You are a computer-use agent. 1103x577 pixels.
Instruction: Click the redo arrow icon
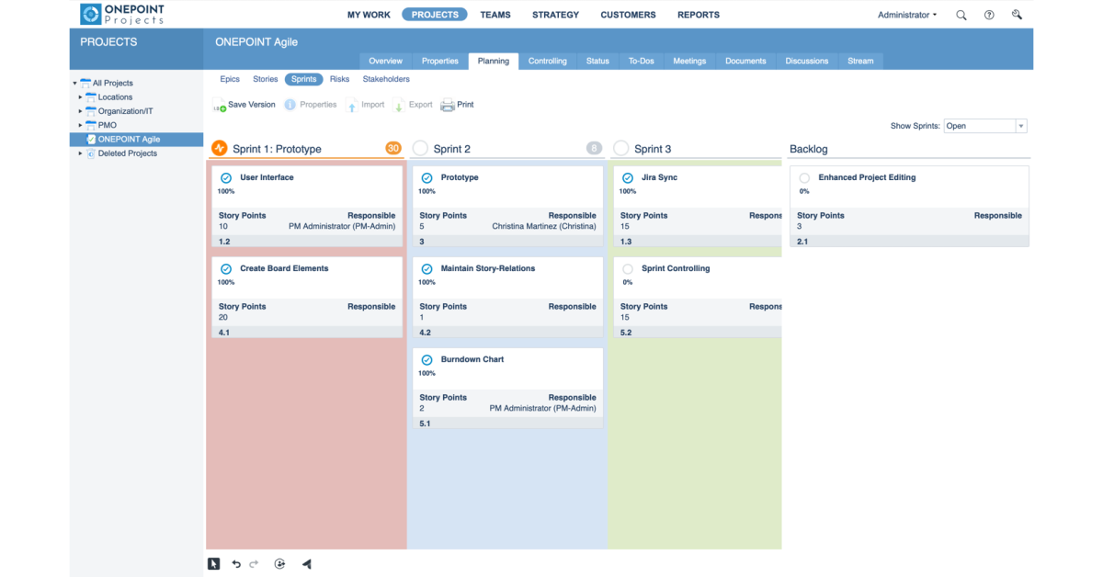(x=255, y=564)
